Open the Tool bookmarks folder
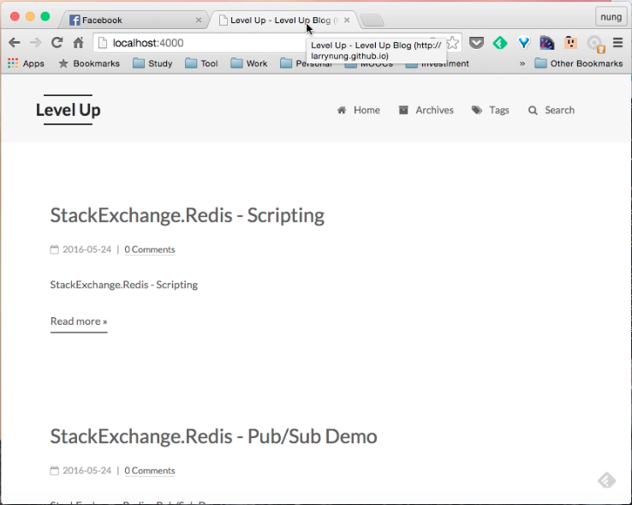The width and height of the screenshot is (632, 505). (201, 63)
